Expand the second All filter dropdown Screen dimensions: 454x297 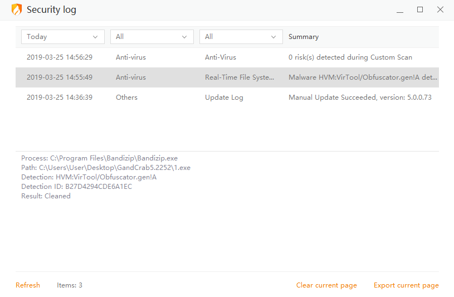(152, 37)
